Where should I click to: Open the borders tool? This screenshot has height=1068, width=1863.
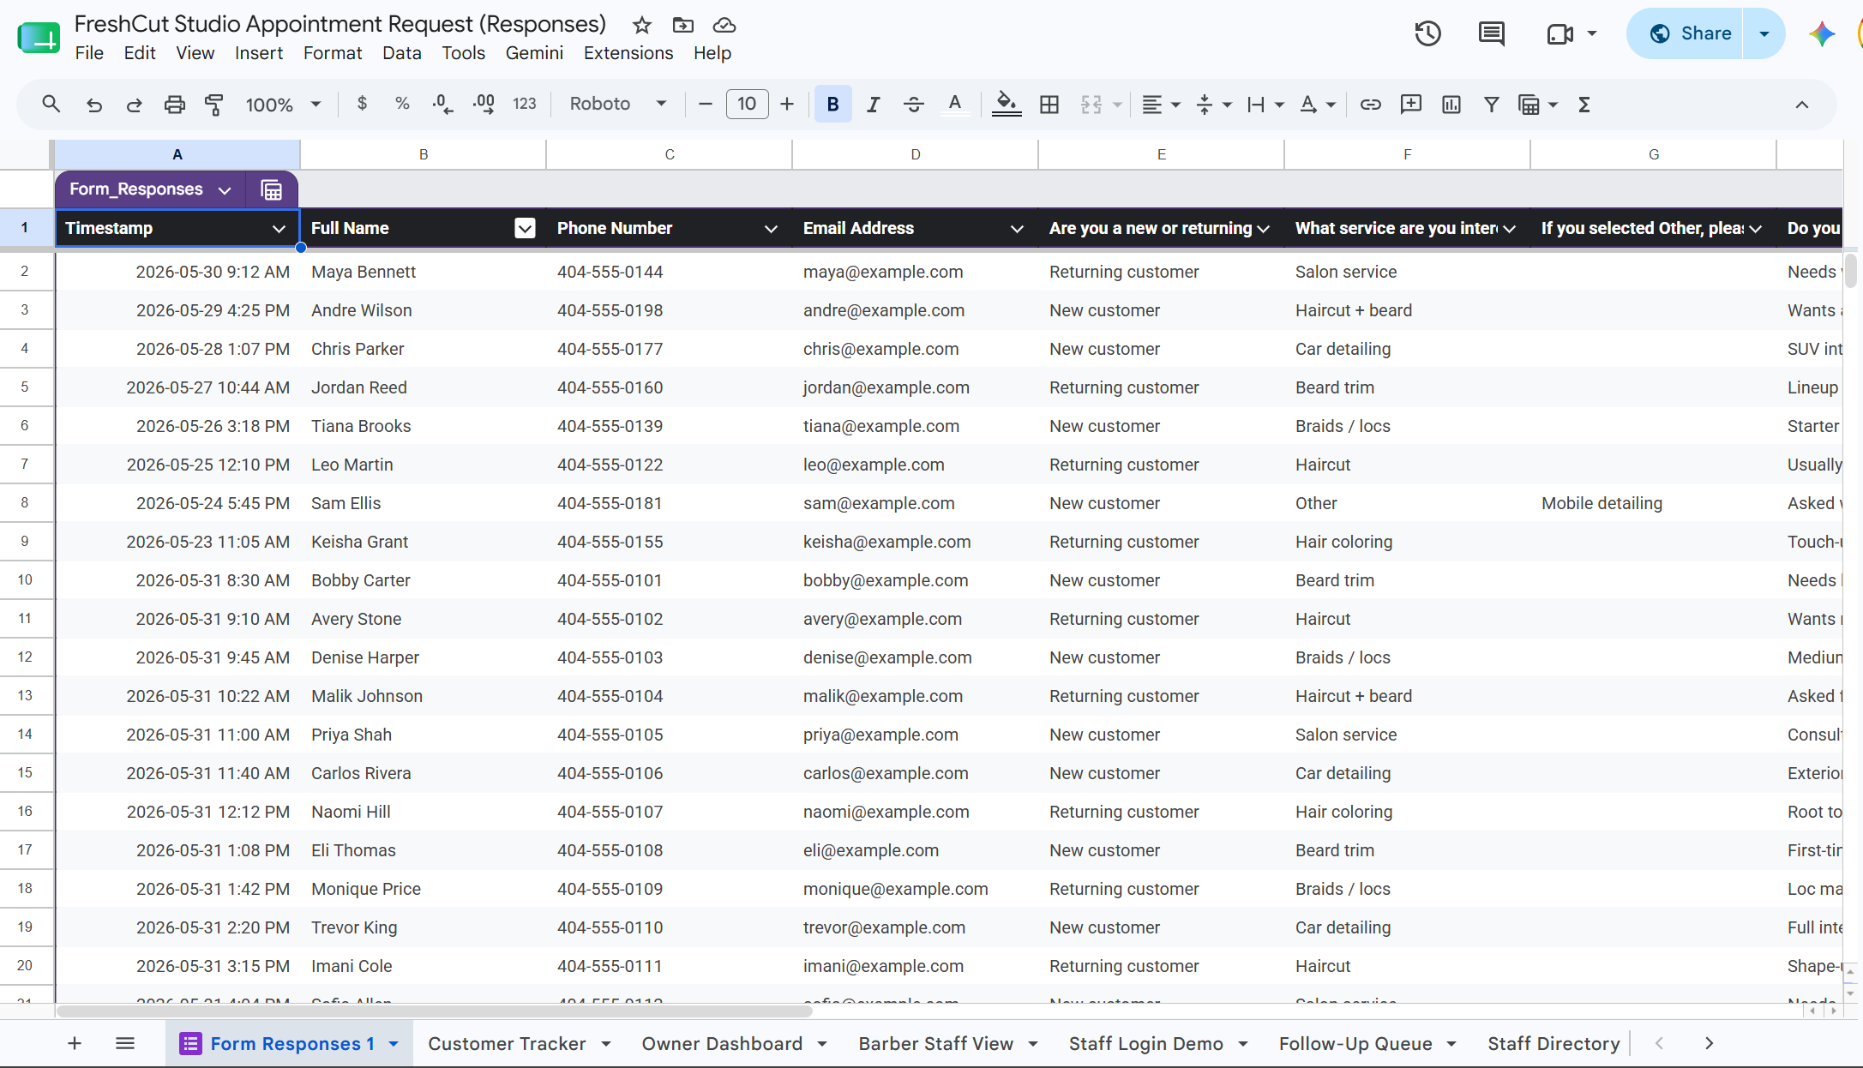[1049, 105]
